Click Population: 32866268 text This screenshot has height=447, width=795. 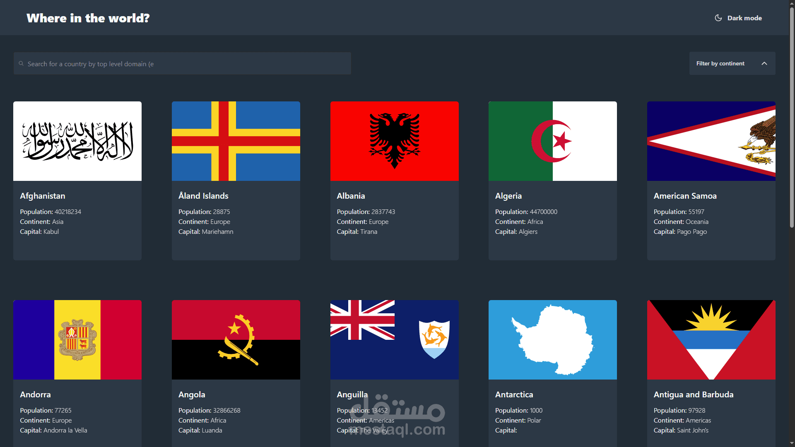[210, 410]
